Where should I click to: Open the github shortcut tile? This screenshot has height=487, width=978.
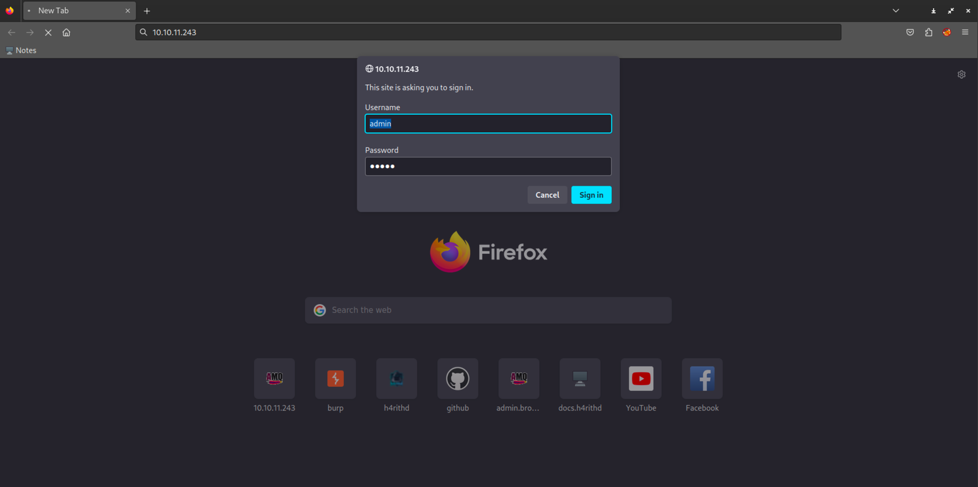pyautogui.click(x=457, y=379)
